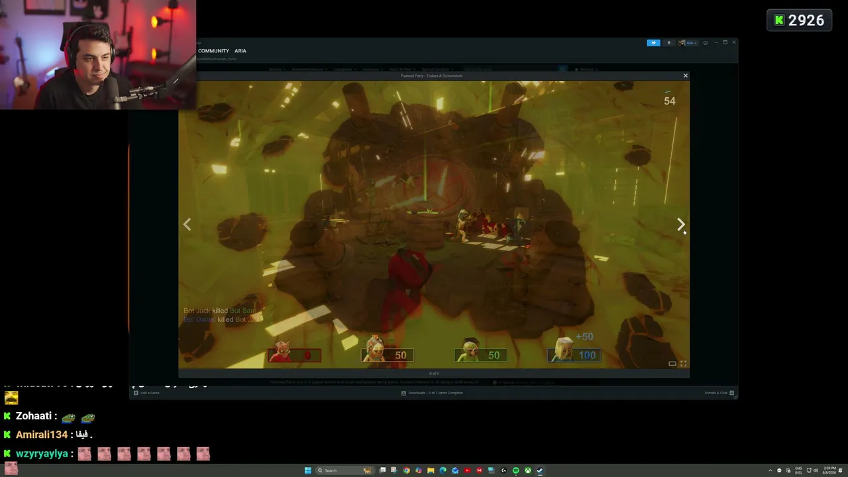The width and height of the screenshot is (848, 477).
Task: Toggle the wide view icon beside fullscreen
Action: (x=672, y=363)
